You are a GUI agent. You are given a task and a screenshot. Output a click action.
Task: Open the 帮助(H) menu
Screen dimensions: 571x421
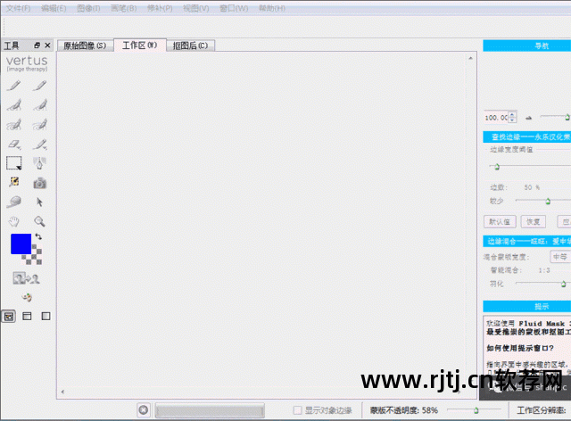[x=271, y=8]
